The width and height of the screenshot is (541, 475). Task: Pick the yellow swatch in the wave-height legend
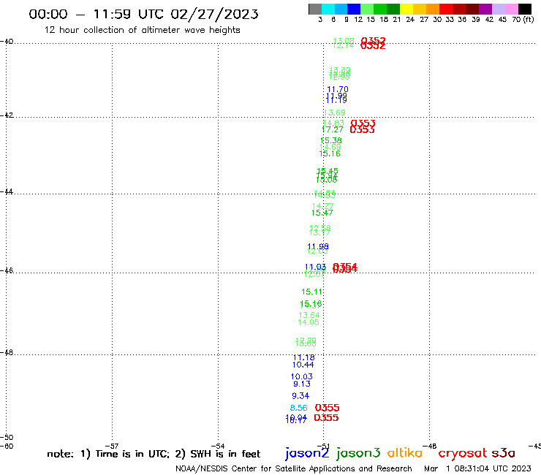pyautogui.click(x=406, y=9)
